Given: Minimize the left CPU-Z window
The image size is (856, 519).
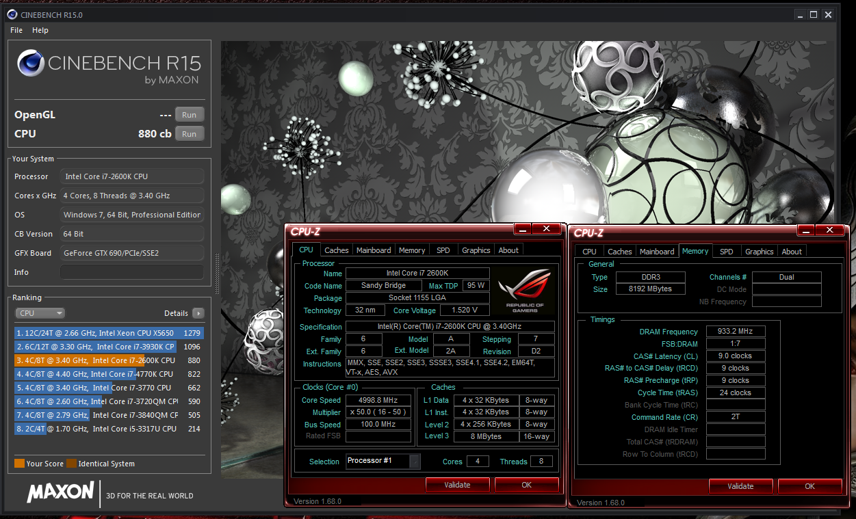Looking at the screenshot, I should [x=523, y=229].
